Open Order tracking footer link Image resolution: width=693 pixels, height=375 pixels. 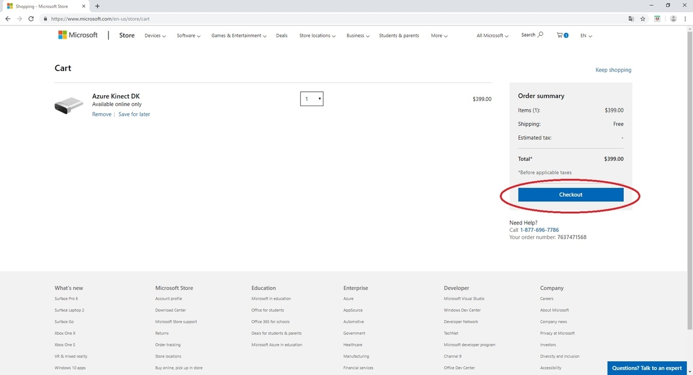point(168,345)
